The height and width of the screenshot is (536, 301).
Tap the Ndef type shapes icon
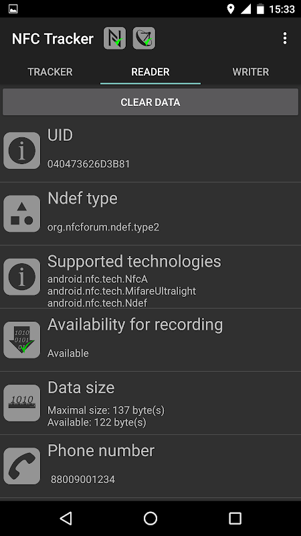click(22, 214)
